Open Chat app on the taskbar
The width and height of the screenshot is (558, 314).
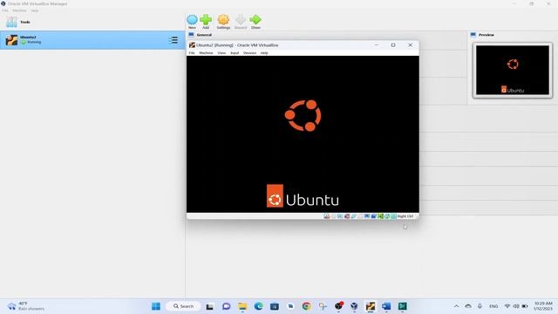click(x=226, y=306)
